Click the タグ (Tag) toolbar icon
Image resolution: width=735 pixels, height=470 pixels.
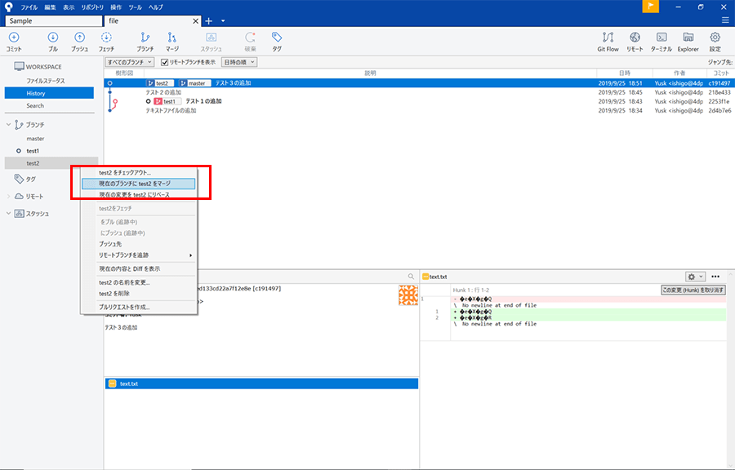(277, 41)
